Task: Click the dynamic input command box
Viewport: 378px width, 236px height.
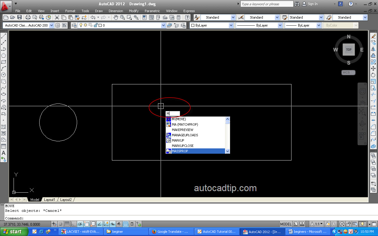Action: tap(173, 114)
